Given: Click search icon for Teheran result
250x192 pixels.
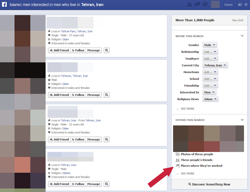Looking at the screenshot, I should 107,95.
